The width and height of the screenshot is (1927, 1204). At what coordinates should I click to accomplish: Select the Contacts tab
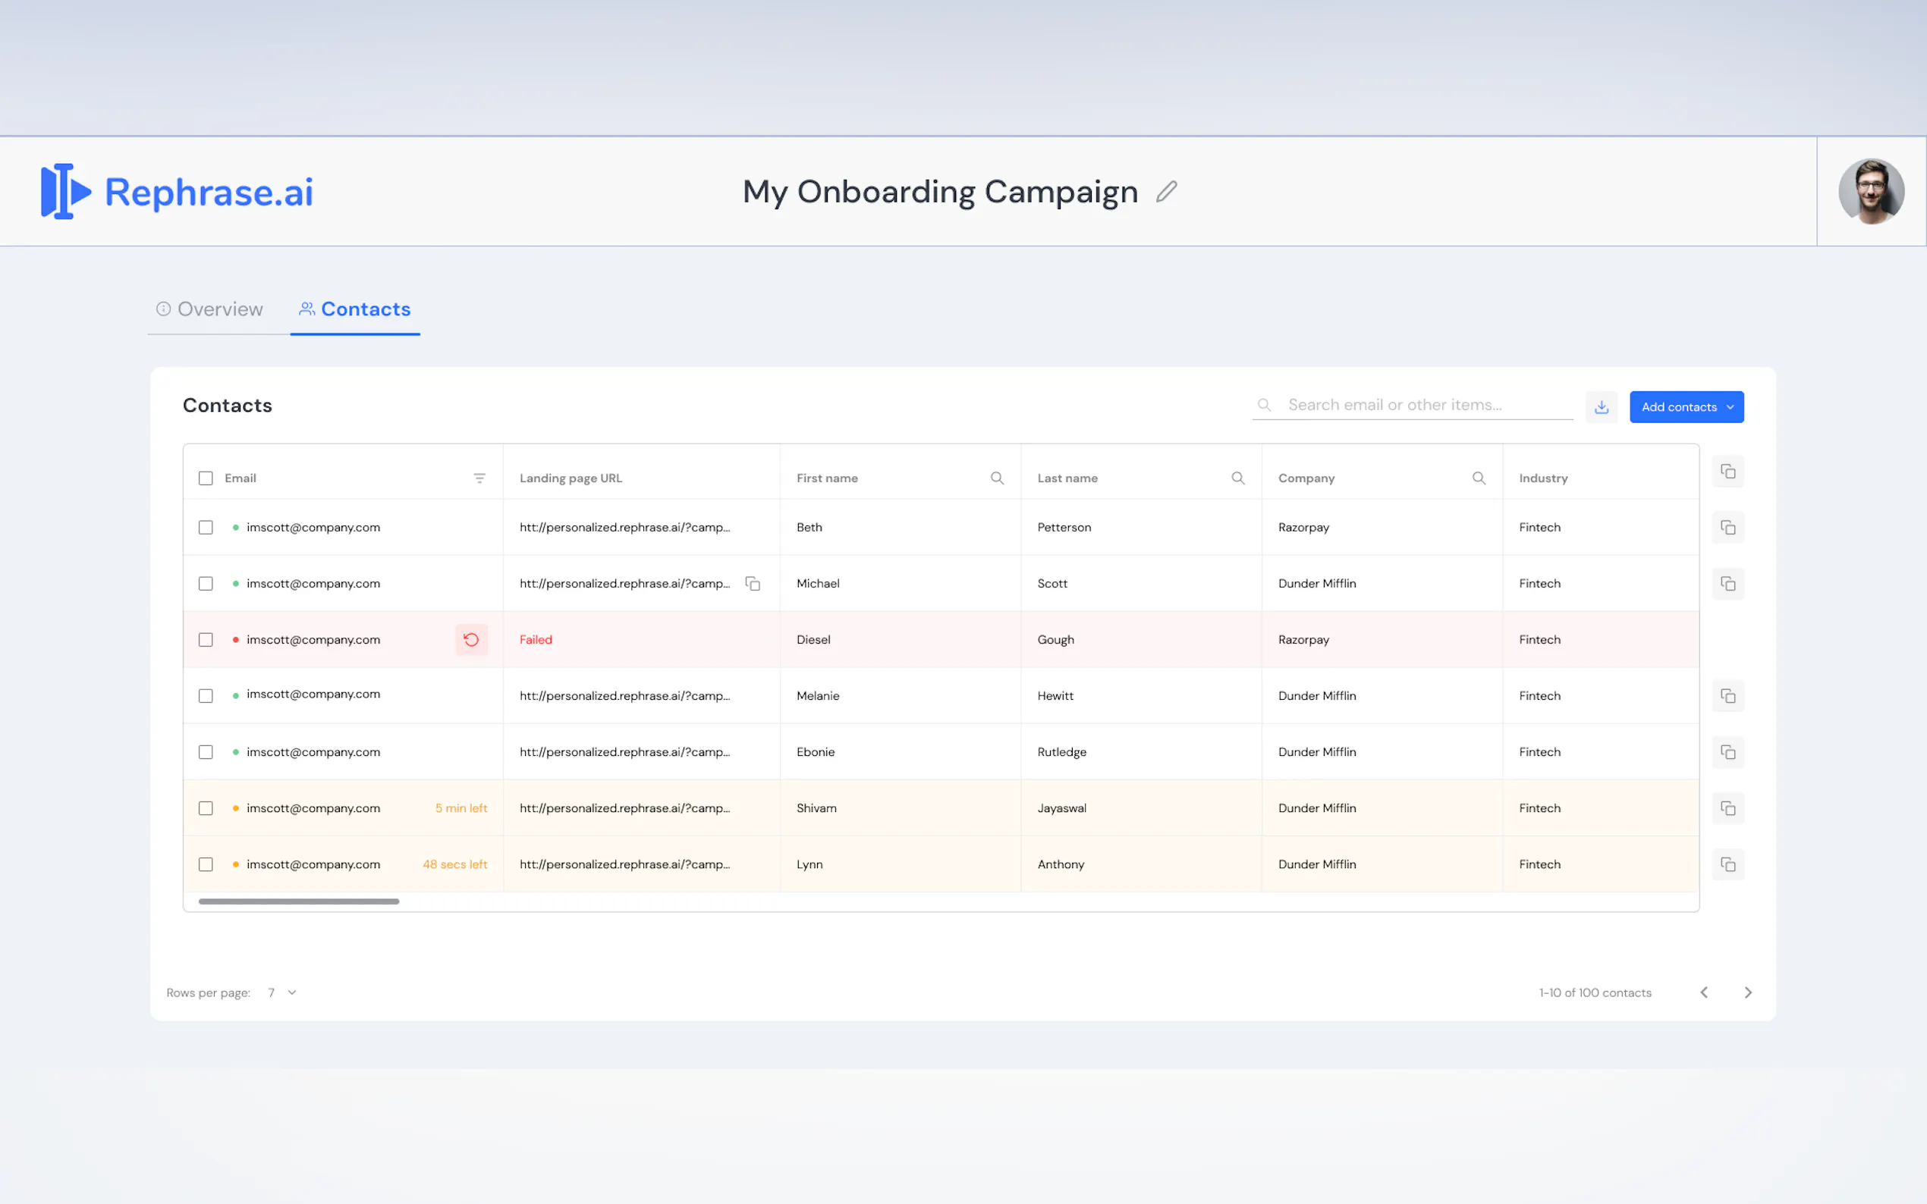point(355,309)
